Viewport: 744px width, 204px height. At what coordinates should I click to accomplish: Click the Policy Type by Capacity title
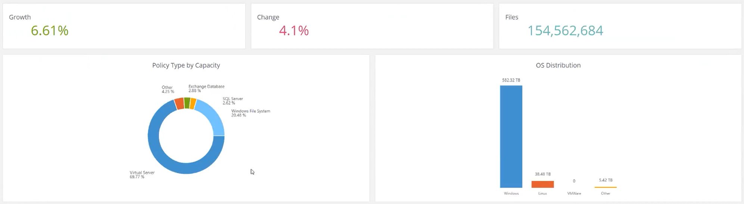click(x=186, y=65)
